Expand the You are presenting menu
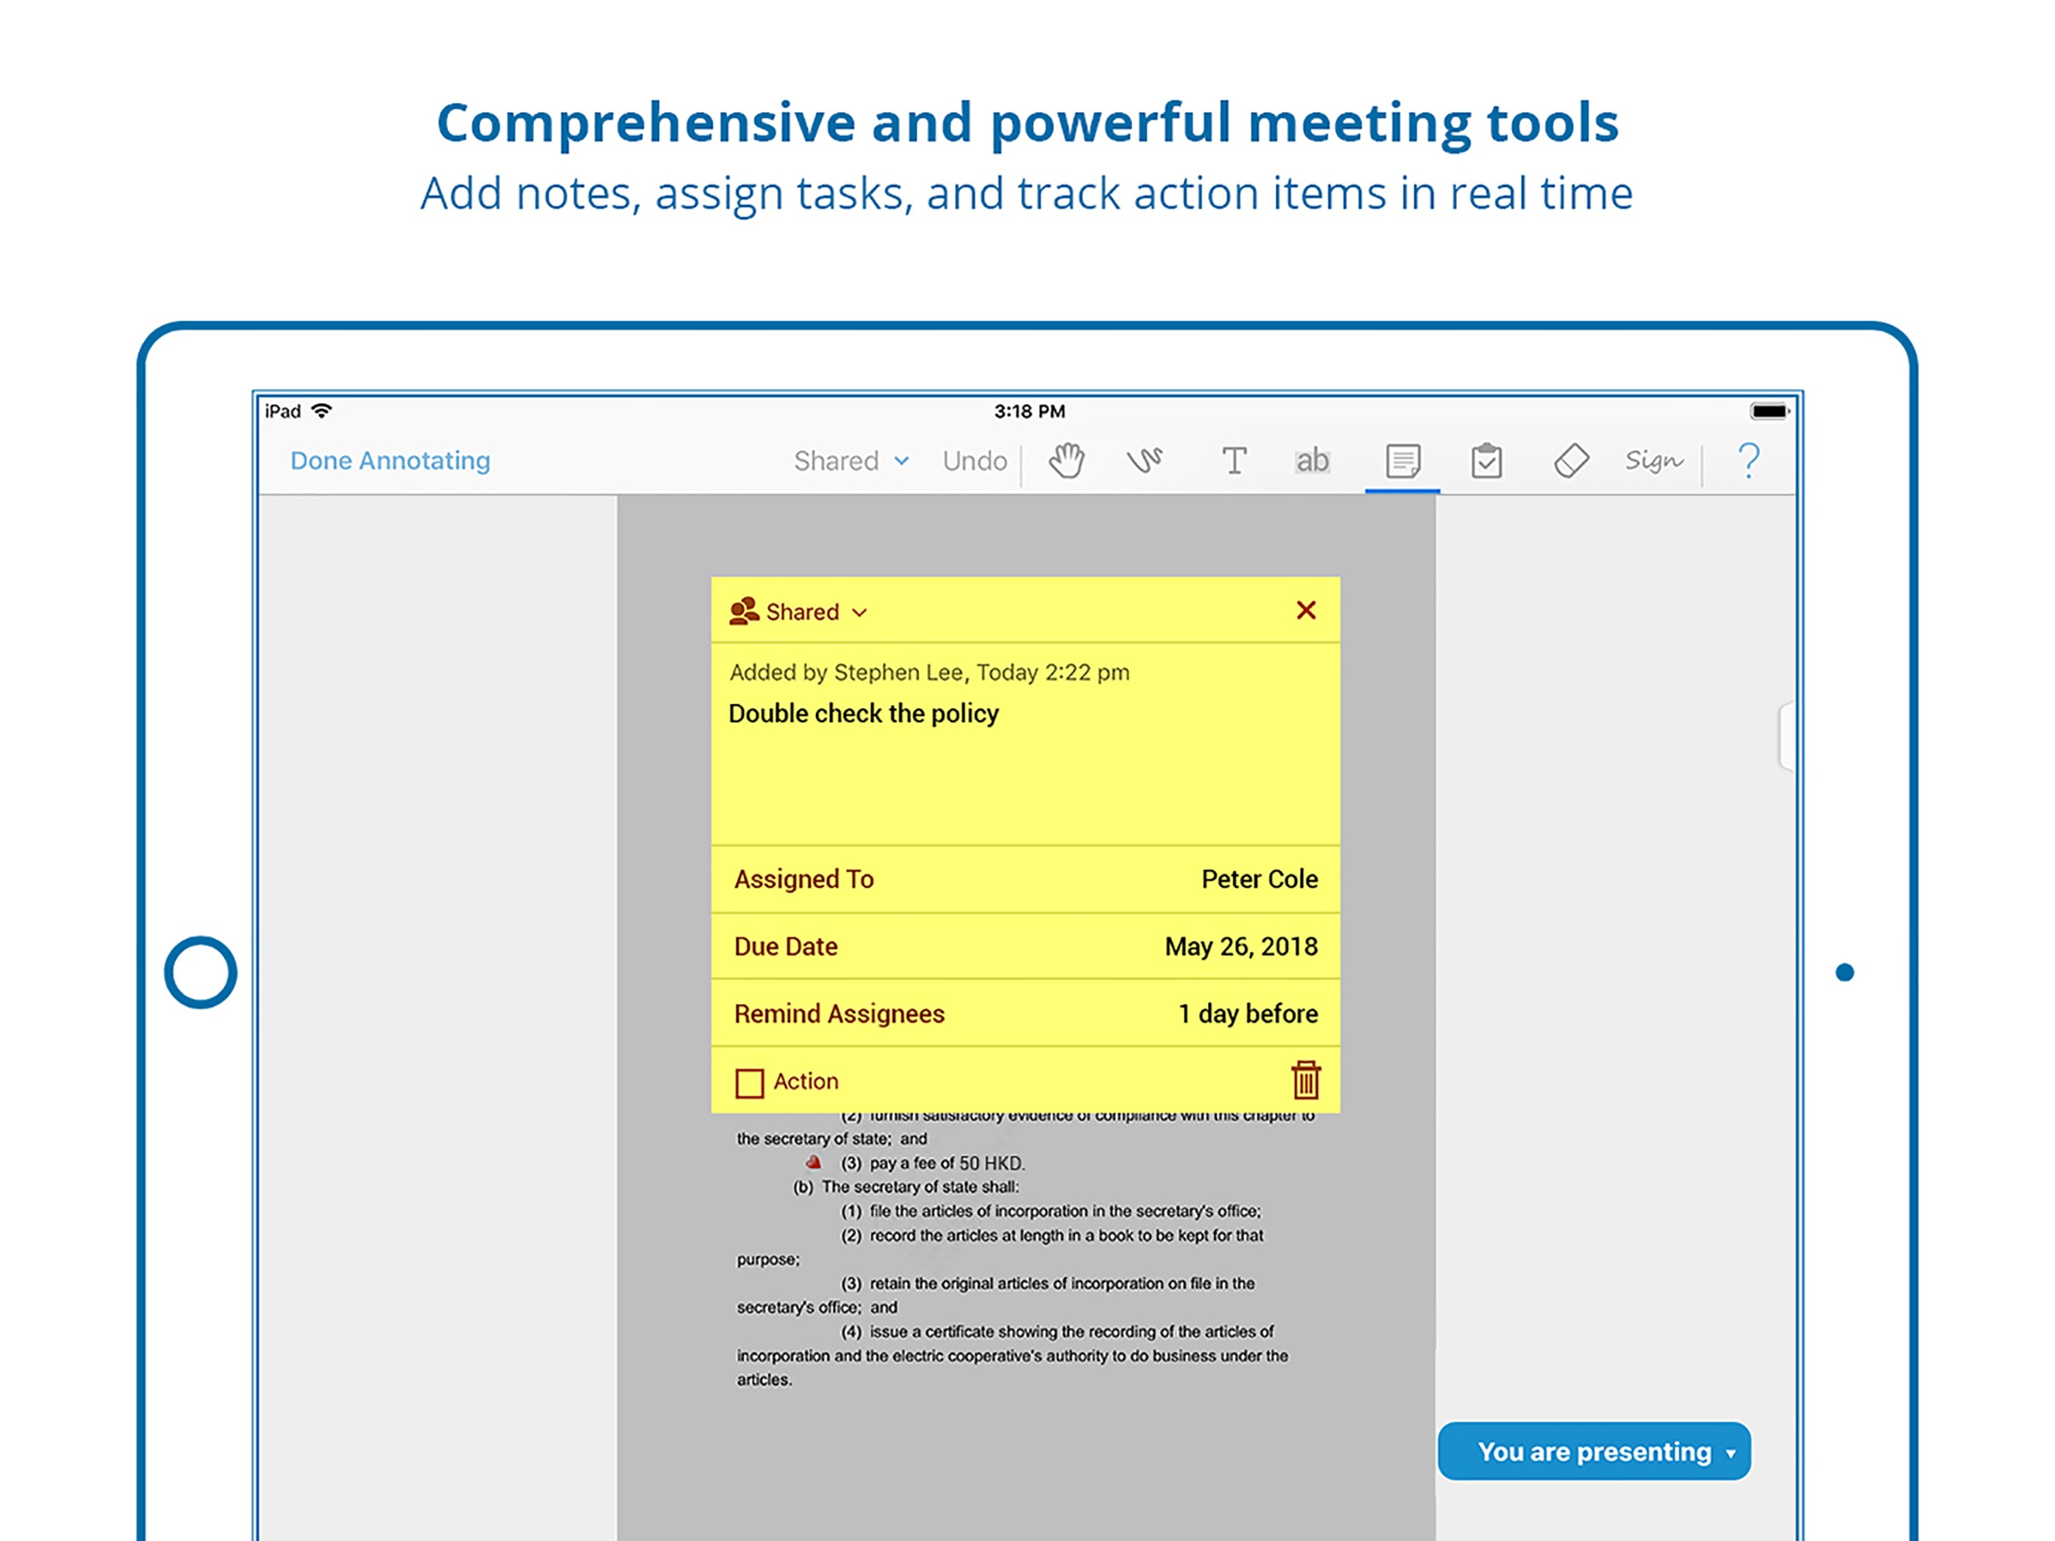Viewport: 2055px width, 1541px height. point(1594,1451)
